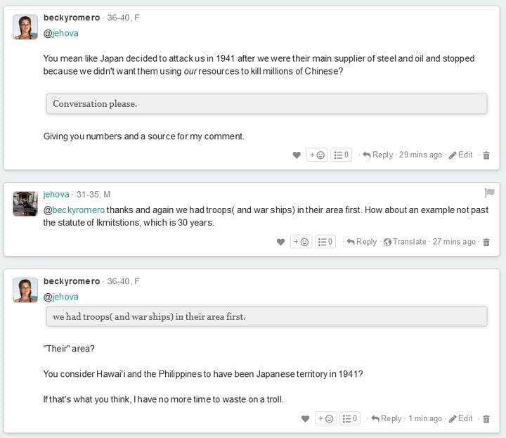Open reactions list on last comment

click(350, 418)
